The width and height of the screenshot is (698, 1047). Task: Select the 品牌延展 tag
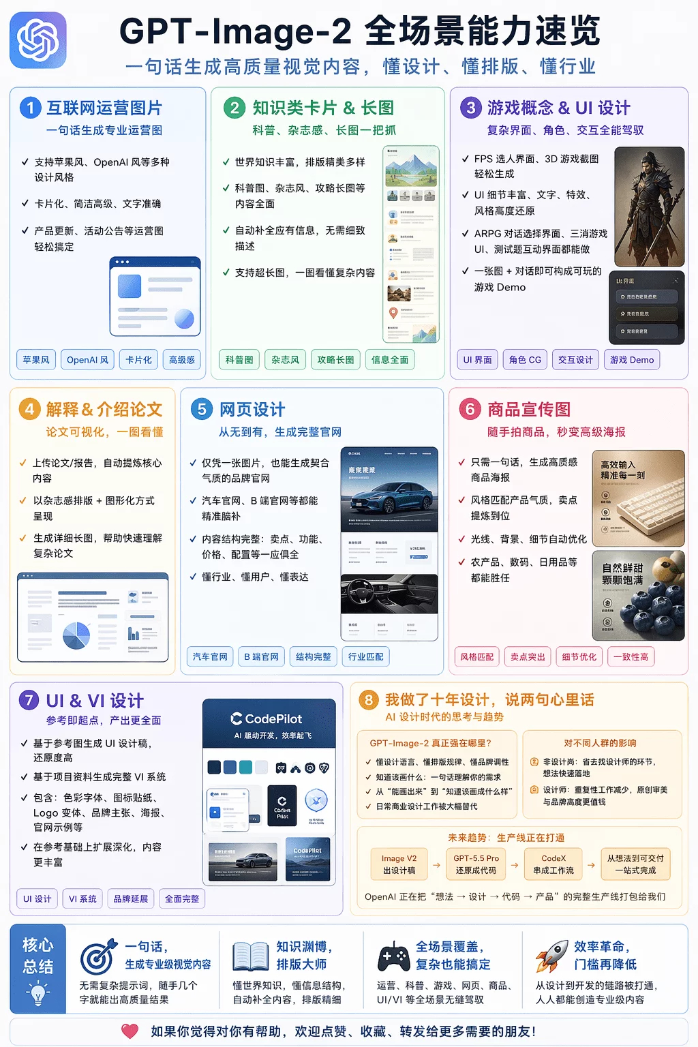131,899
